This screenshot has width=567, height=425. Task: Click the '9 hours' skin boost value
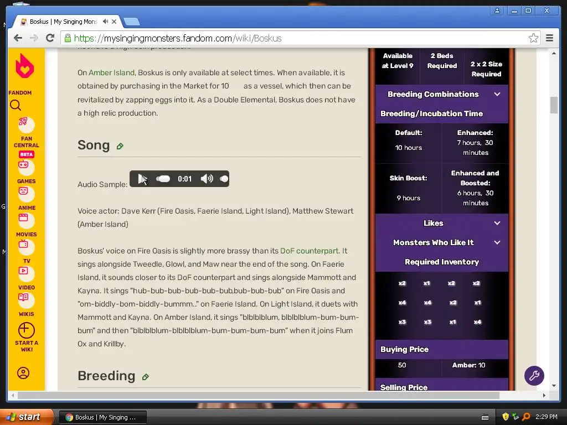pos(409,198)
